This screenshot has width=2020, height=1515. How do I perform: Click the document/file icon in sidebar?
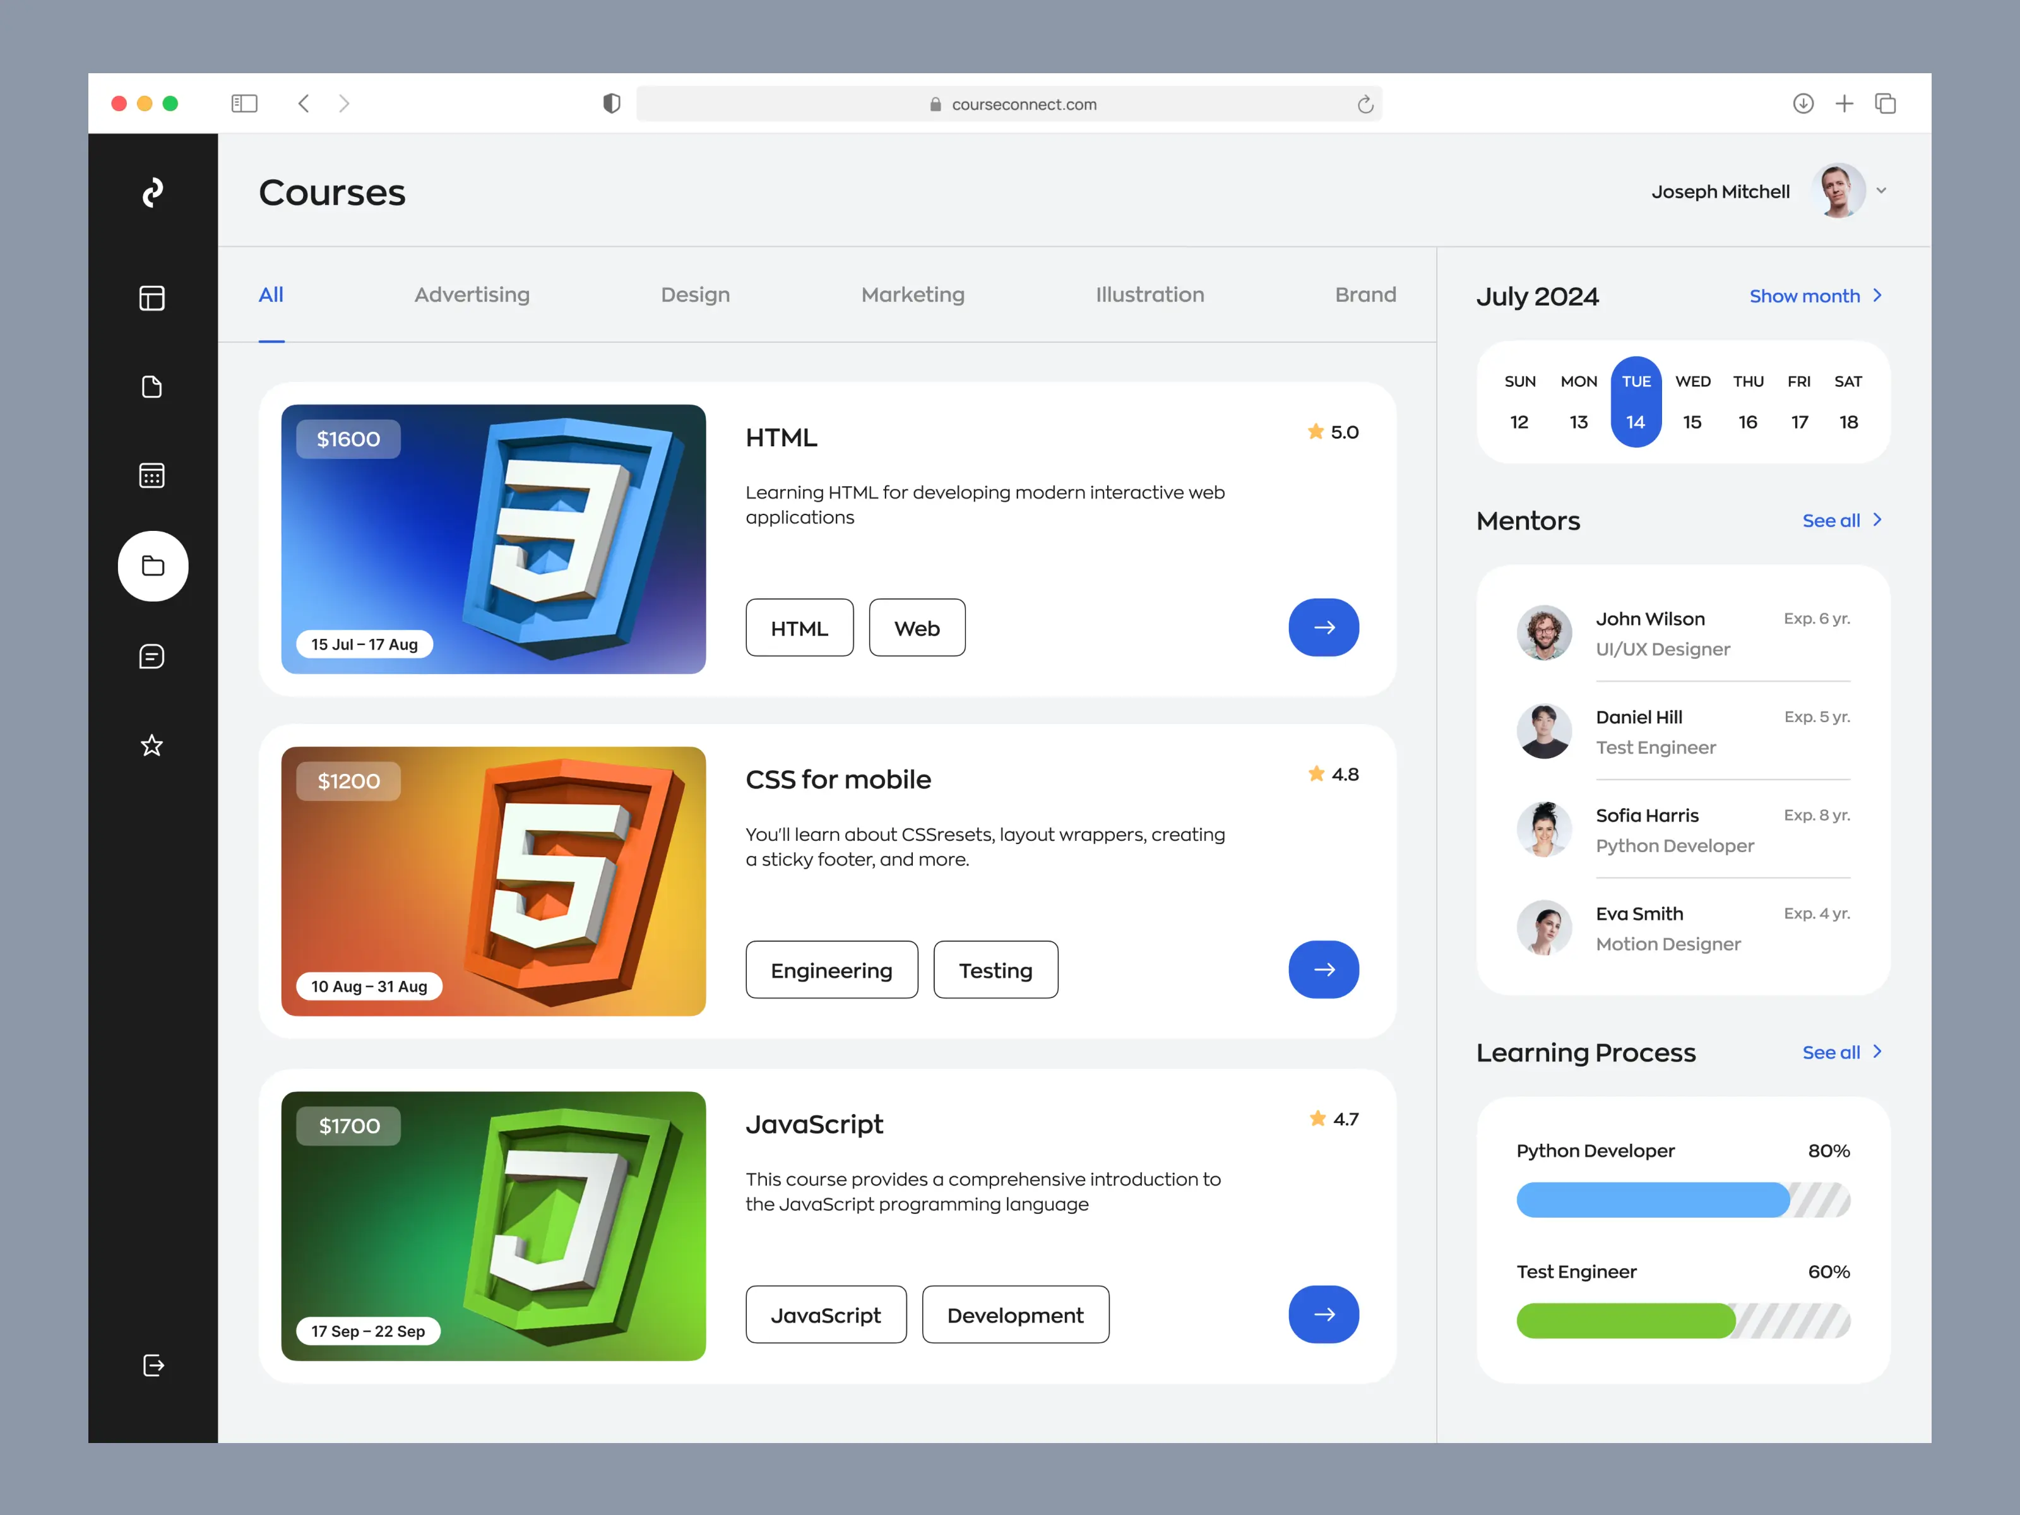tap(153, 387)
